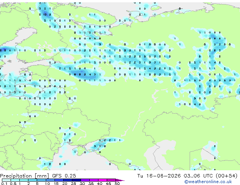The image size is (240, 185).
Task: Click the '30' legend scale label
Action: 82,183
